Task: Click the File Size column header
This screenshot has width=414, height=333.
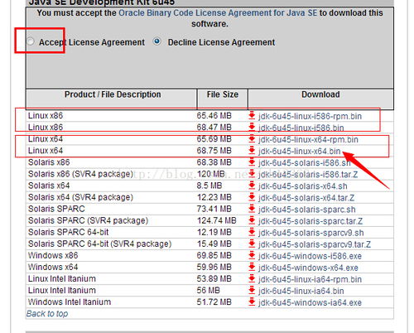Action: click(223, 94)
